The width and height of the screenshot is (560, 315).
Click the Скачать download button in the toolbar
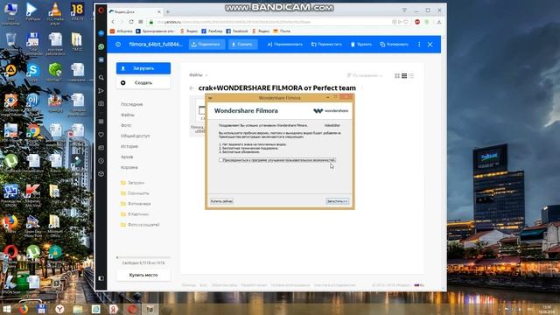[242, 45]
